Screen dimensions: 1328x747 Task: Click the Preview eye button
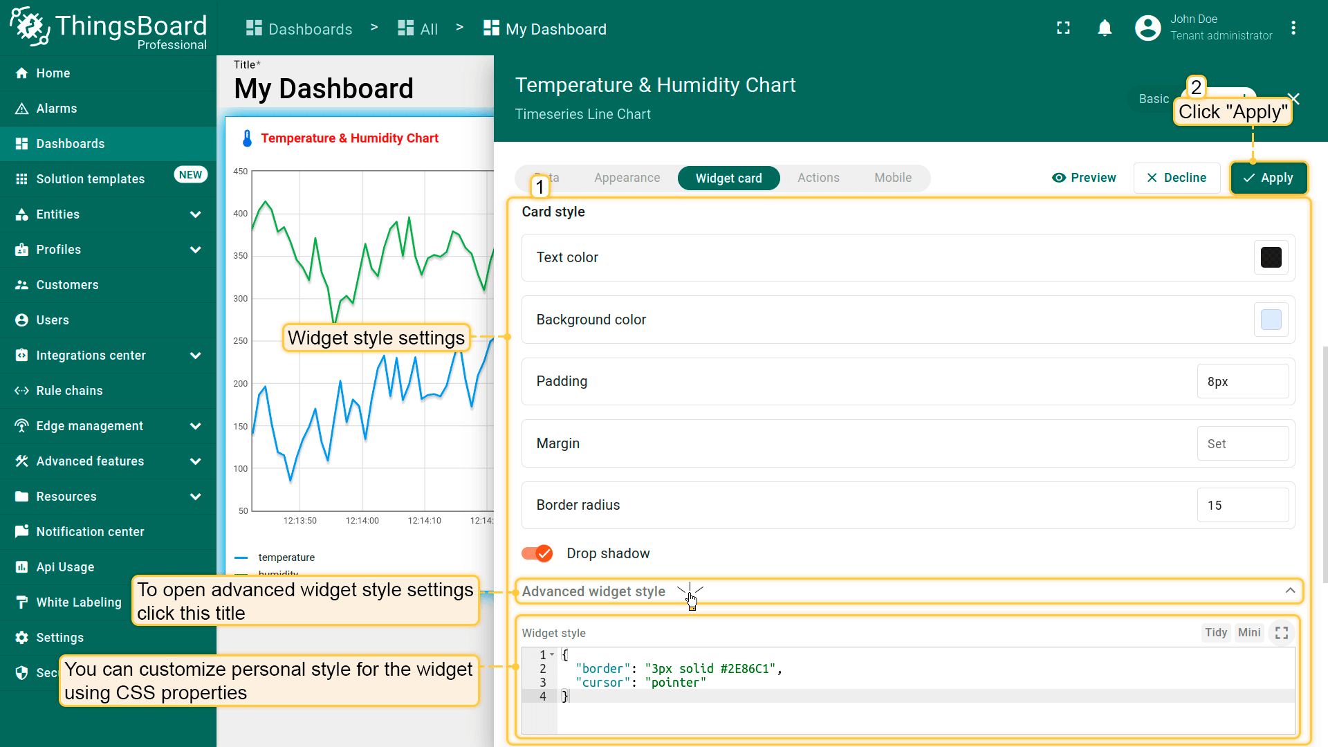(1084, 178)
